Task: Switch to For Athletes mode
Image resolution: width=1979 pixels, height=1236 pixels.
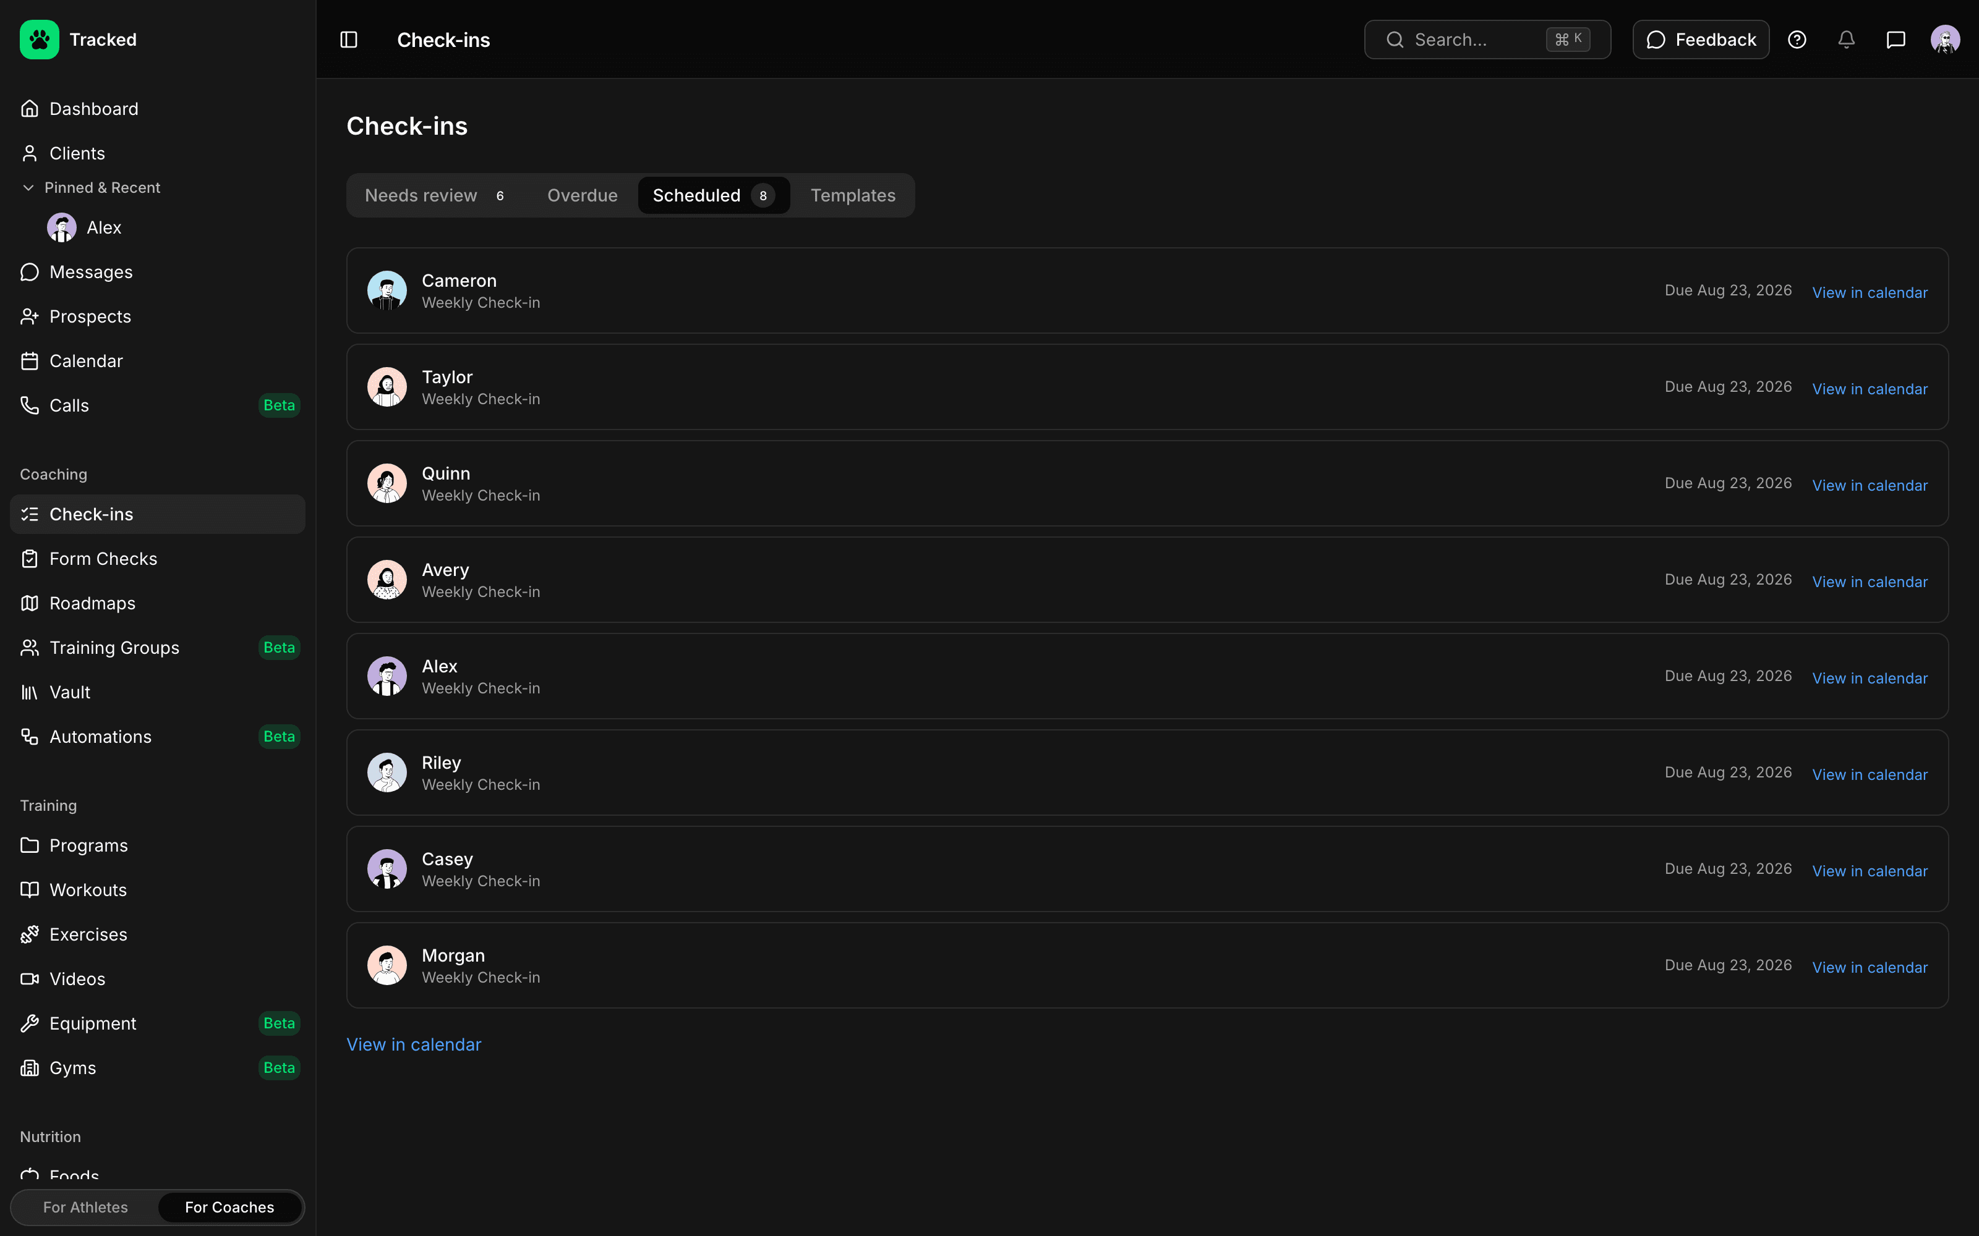Action: (x=85, y=1208)
